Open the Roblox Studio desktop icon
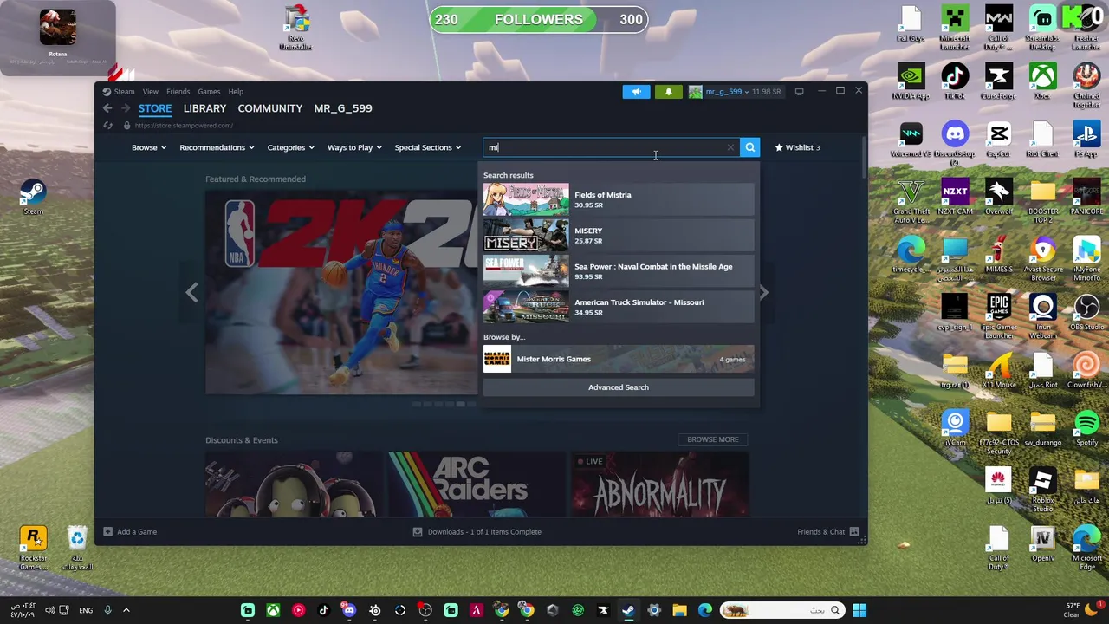Viewport: 1109px width, 624px height. point(1042,490)
